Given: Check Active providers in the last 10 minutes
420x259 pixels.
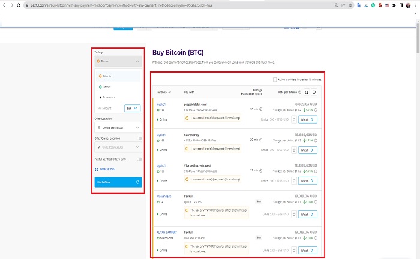Looking at the screenshot, I should (275, 79).
